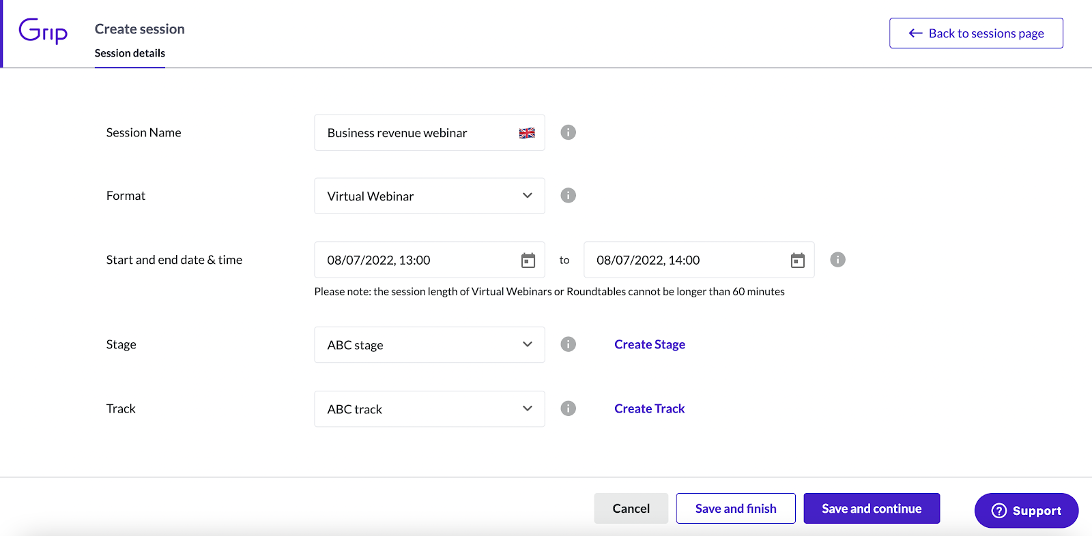Click the info icon beside date range

[x=837, y=260]
